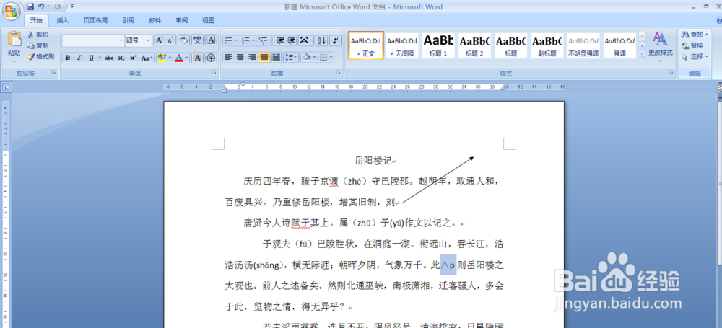Switch to the 引用 tab
722x328 pixels.
129,20
